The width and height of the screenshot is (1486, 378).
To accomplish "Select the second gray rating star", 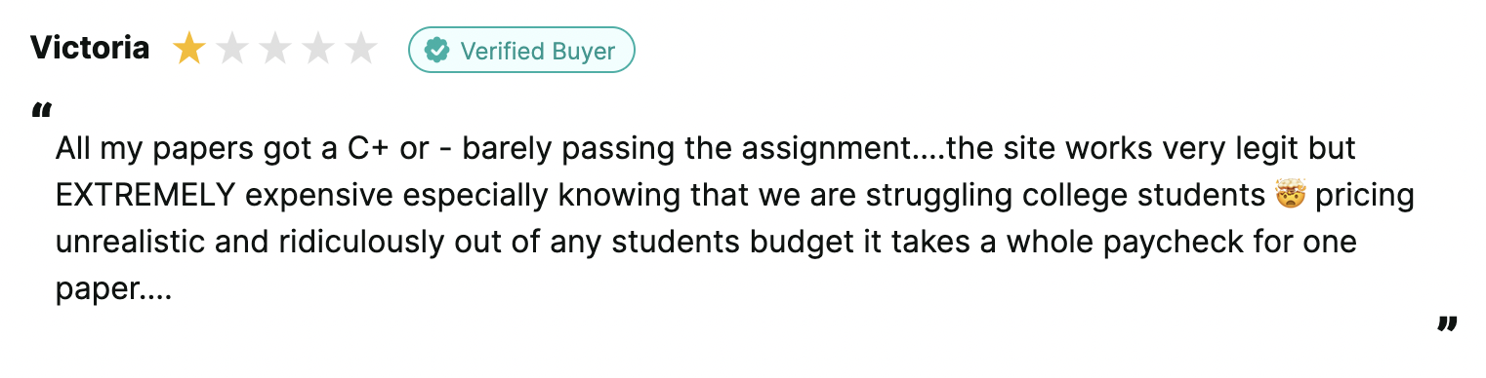I will click(x=232, y=49).
